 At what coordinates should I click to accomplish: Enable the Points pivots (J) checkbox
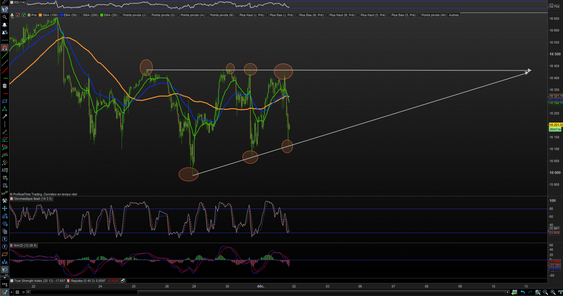(x=121, y=15)
